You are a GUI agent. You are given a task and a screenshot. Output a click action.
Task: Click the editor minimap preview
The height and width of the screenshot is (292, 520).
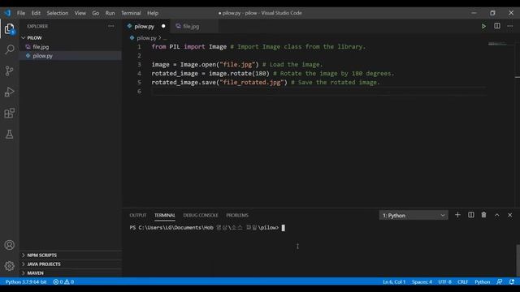(500, 44)
